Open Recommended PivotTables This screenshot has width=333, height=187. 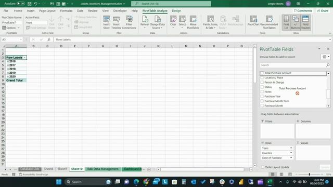click(269, 22)
